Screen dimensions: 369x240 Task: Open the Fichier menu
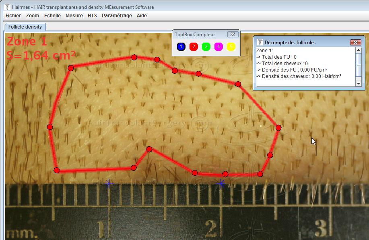click(x=13, y=16)
